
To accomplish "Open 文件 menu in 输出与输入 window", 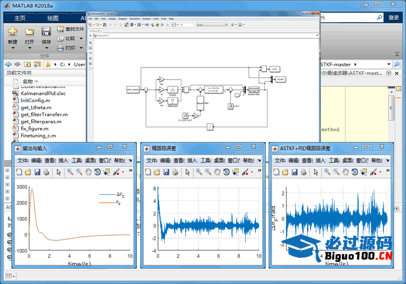I will [x=23, y=161].
